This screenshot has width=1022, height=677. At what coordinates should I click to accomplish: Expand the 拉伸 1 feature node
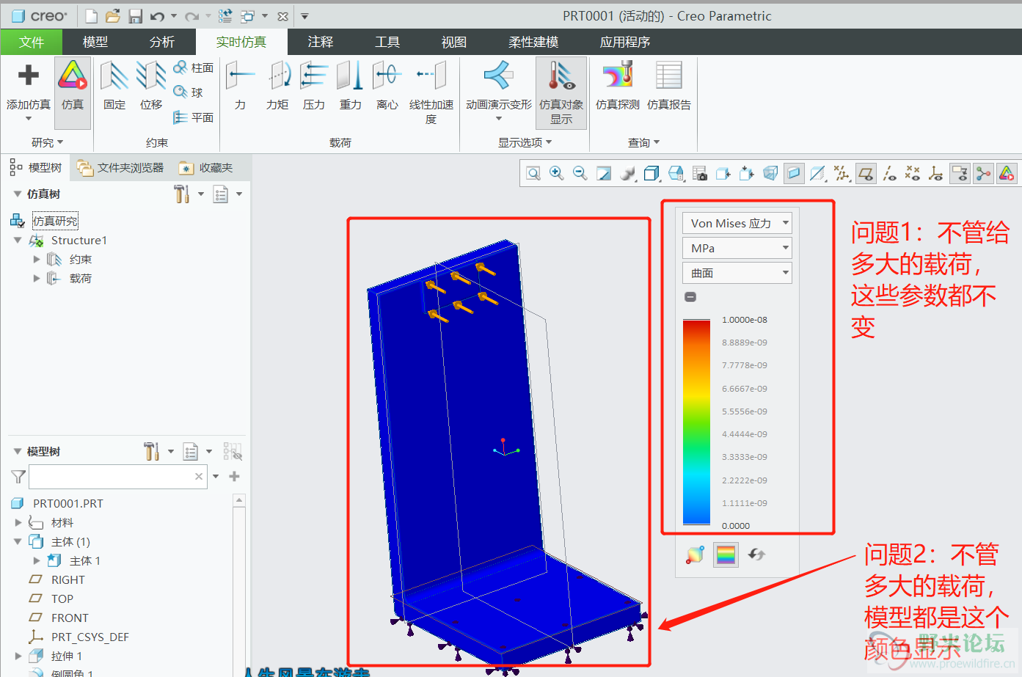[18, 656]
